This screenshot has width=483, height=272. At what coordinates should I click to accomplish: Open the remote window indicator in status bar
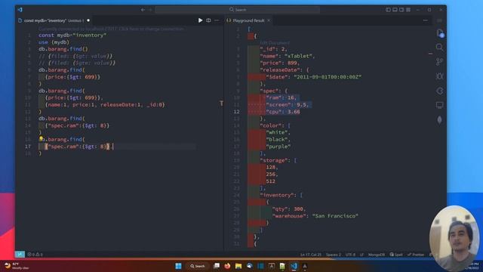tap(20, 255)
